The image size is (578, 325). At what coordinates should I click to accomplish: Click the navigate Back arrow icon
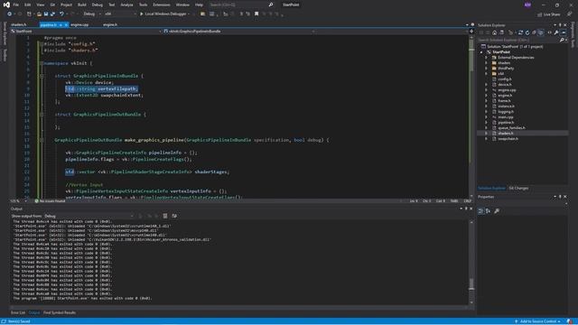(x=9, y=14)
